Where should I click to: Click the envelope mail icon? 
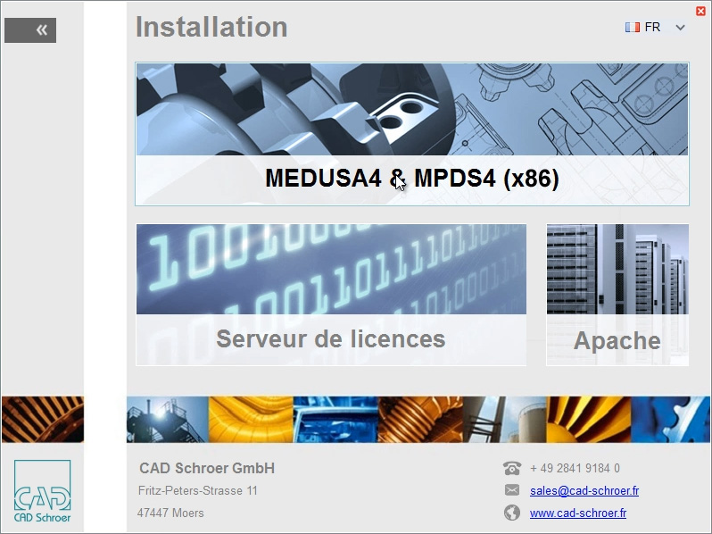tap(512, 490)
